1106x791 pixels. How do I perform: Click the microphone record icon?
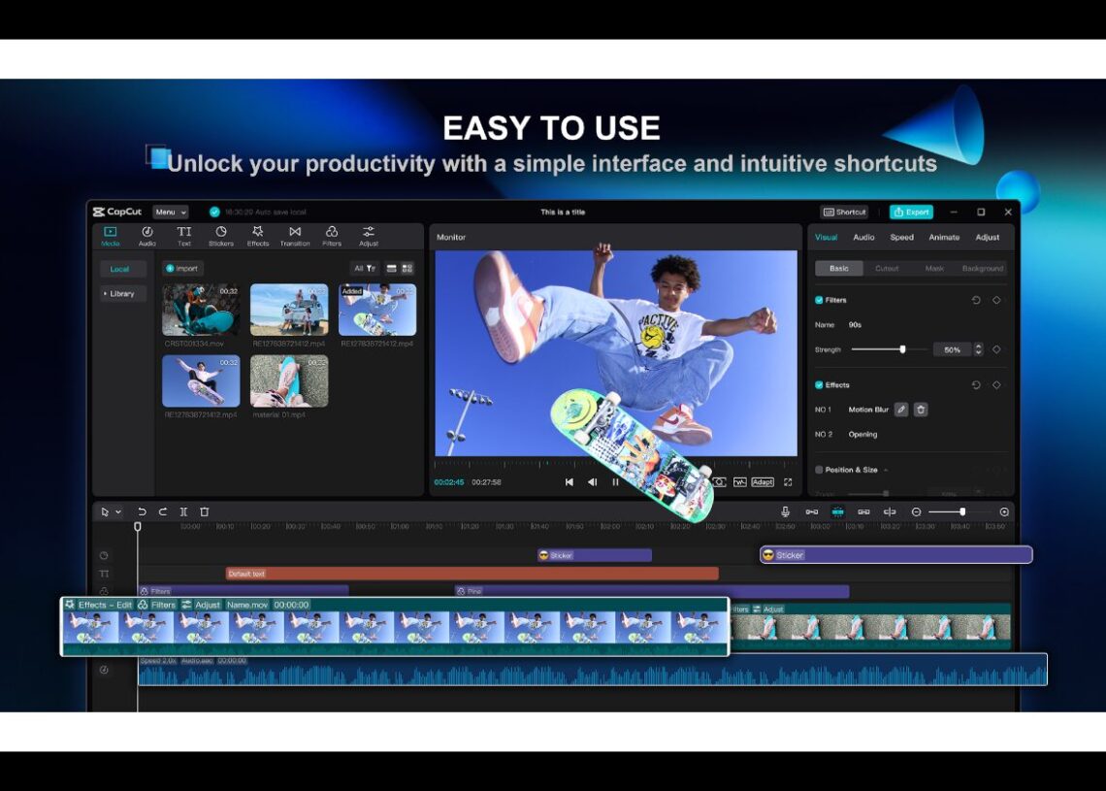click(785, 511)
